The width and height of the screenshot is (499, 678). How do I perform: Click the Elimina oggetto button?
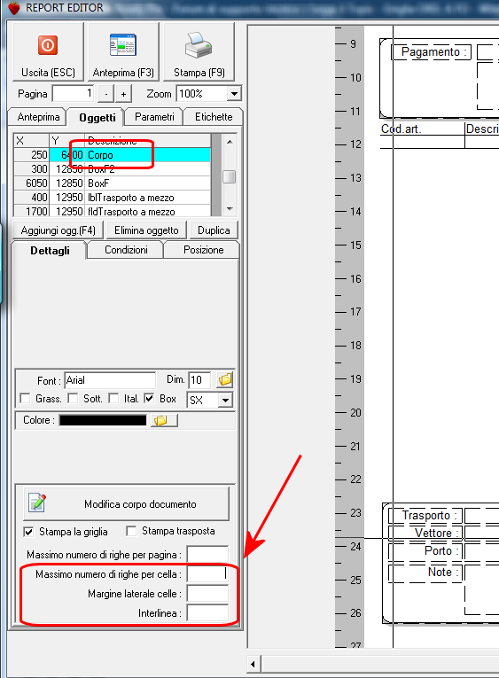[x=146, y=230]
